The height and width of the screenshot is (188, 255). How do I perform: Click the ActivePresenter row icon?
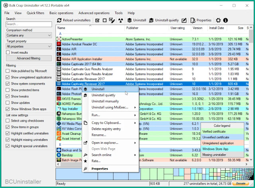(59, 39)
